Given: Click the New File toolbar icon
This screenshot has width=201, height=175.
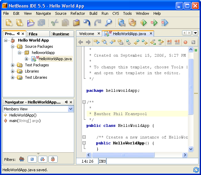Looking at the screenshot, I should [20, 23].
